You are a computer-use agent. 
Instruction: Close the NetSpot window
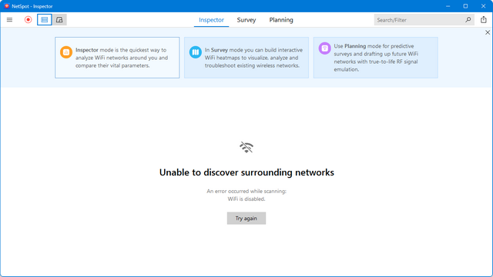click(x=483, y=6)
